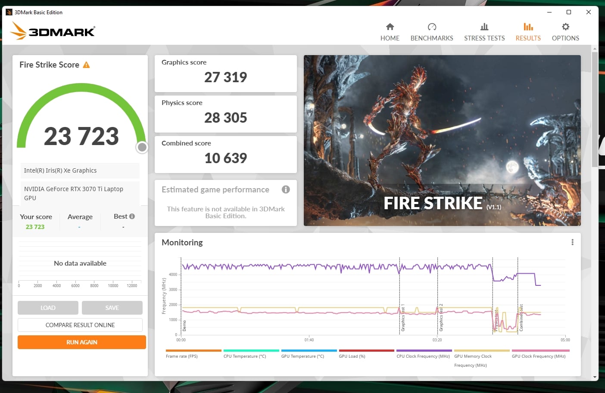This screenshot has width=605, height=393.
Task: Open Monitoring panel three-dot menu
Action: pyautogui.click(x=572, y=242)
